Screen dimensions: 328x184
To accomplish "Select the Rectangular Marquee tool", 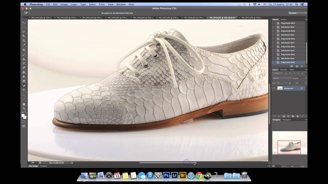I will (x=24, y=27).
